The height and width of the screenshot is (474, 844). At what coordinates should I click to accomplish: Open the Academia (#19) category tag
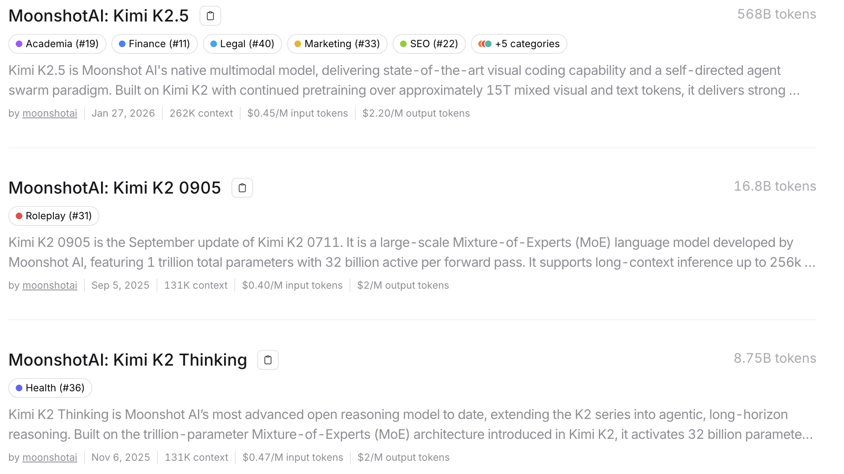coord(58,44)
